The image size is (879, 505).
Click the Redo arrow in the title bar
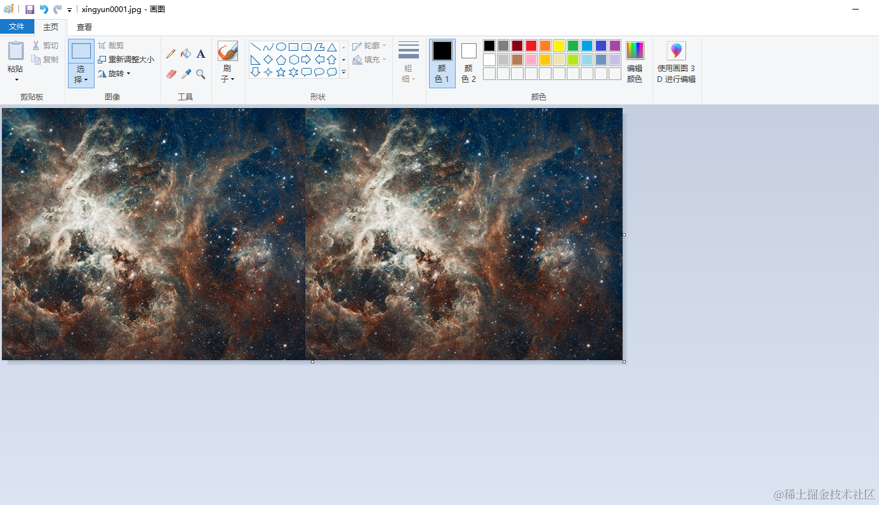point(57,9)
